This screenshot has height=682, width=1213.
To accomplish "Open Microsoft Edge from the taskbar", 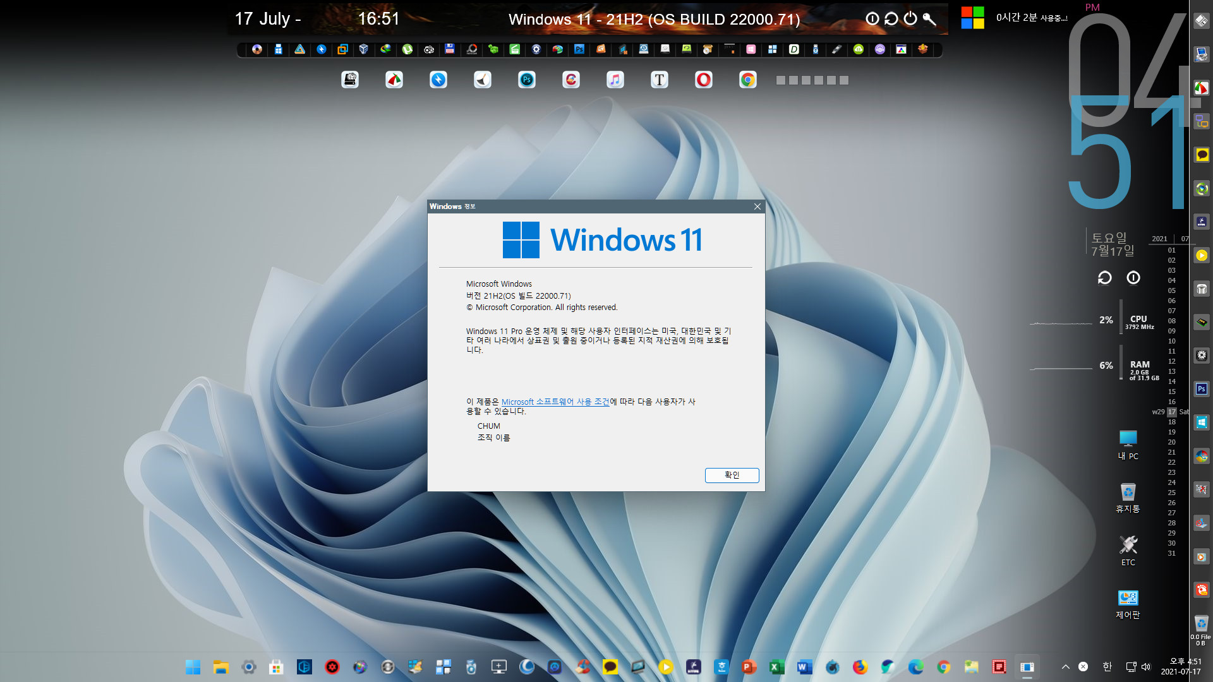I will tap(915, 667).
